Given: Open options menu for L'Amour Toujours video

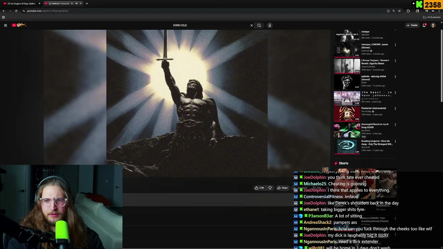Looking at the screenshot, I should (395, 61).
